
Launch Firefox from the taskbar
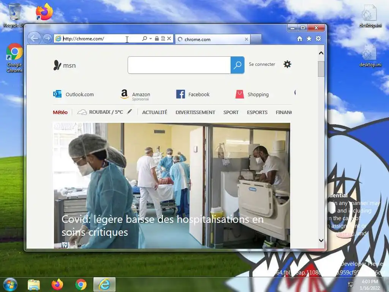[x=57, y=284]
